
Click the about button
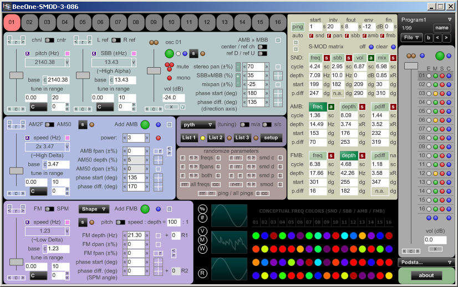click(426, 275)
